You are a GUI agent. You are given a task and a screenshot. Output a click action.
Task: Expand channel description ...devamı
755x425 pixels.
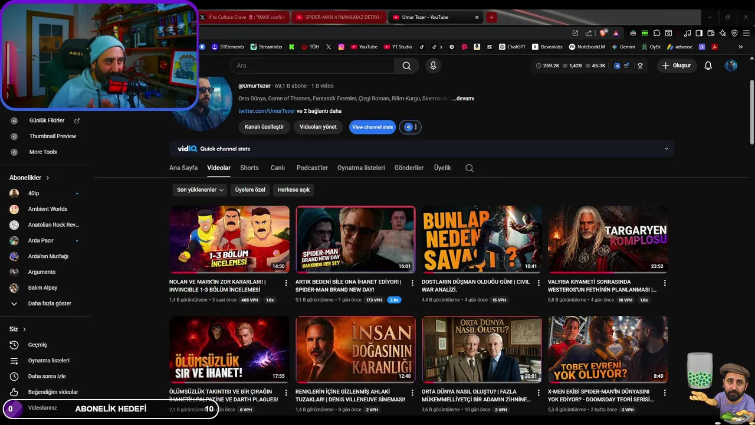tap(463, 99)
